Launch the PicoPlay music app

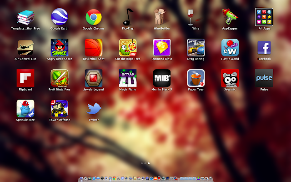[x=128, y=17]
